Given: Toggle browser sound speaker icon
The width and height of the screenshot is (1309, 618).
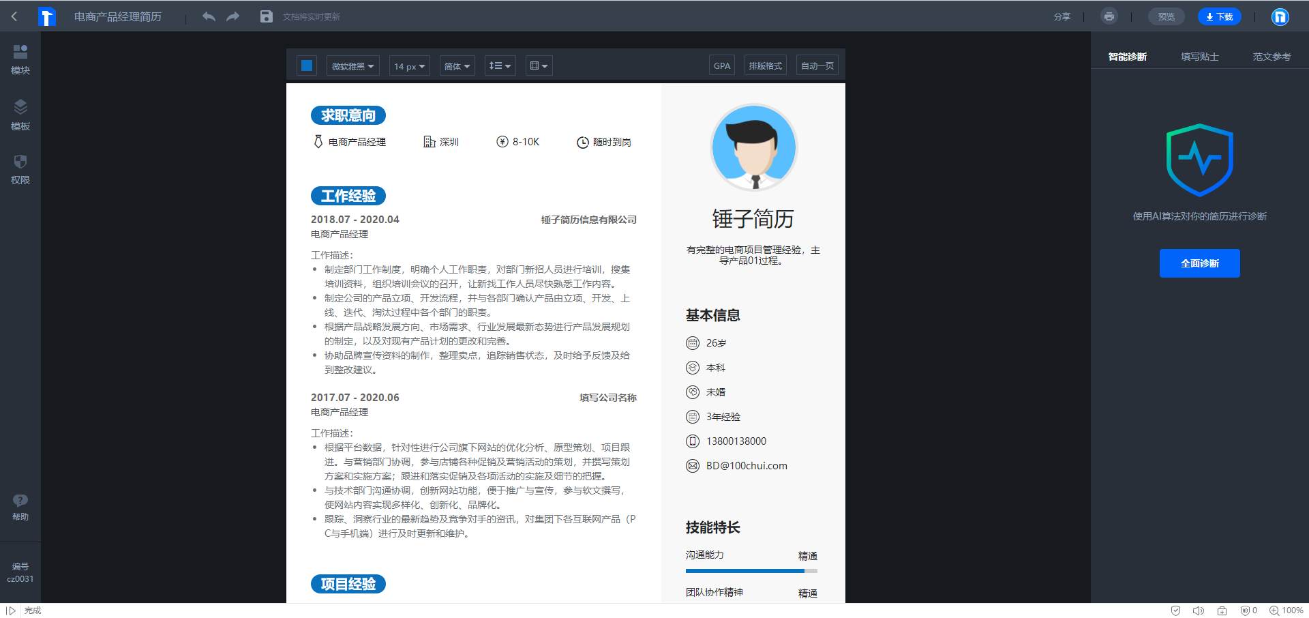Looking at the screenshot, I should [1199, 610].
